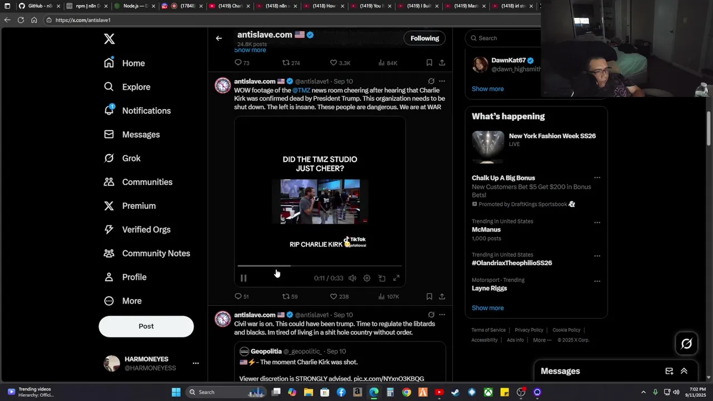The width and height of the screenshot is (713, 401).
Task: Compose new message in Messages drawer
Action: pyautogui.click(x=669, y=371)
